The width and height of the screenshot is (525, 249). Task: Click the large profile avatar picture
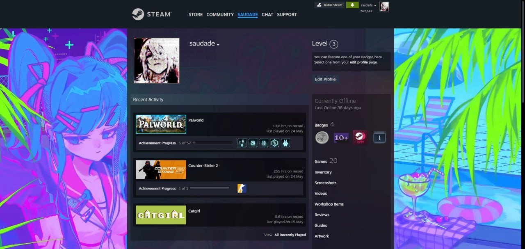[x=157, y=61]
